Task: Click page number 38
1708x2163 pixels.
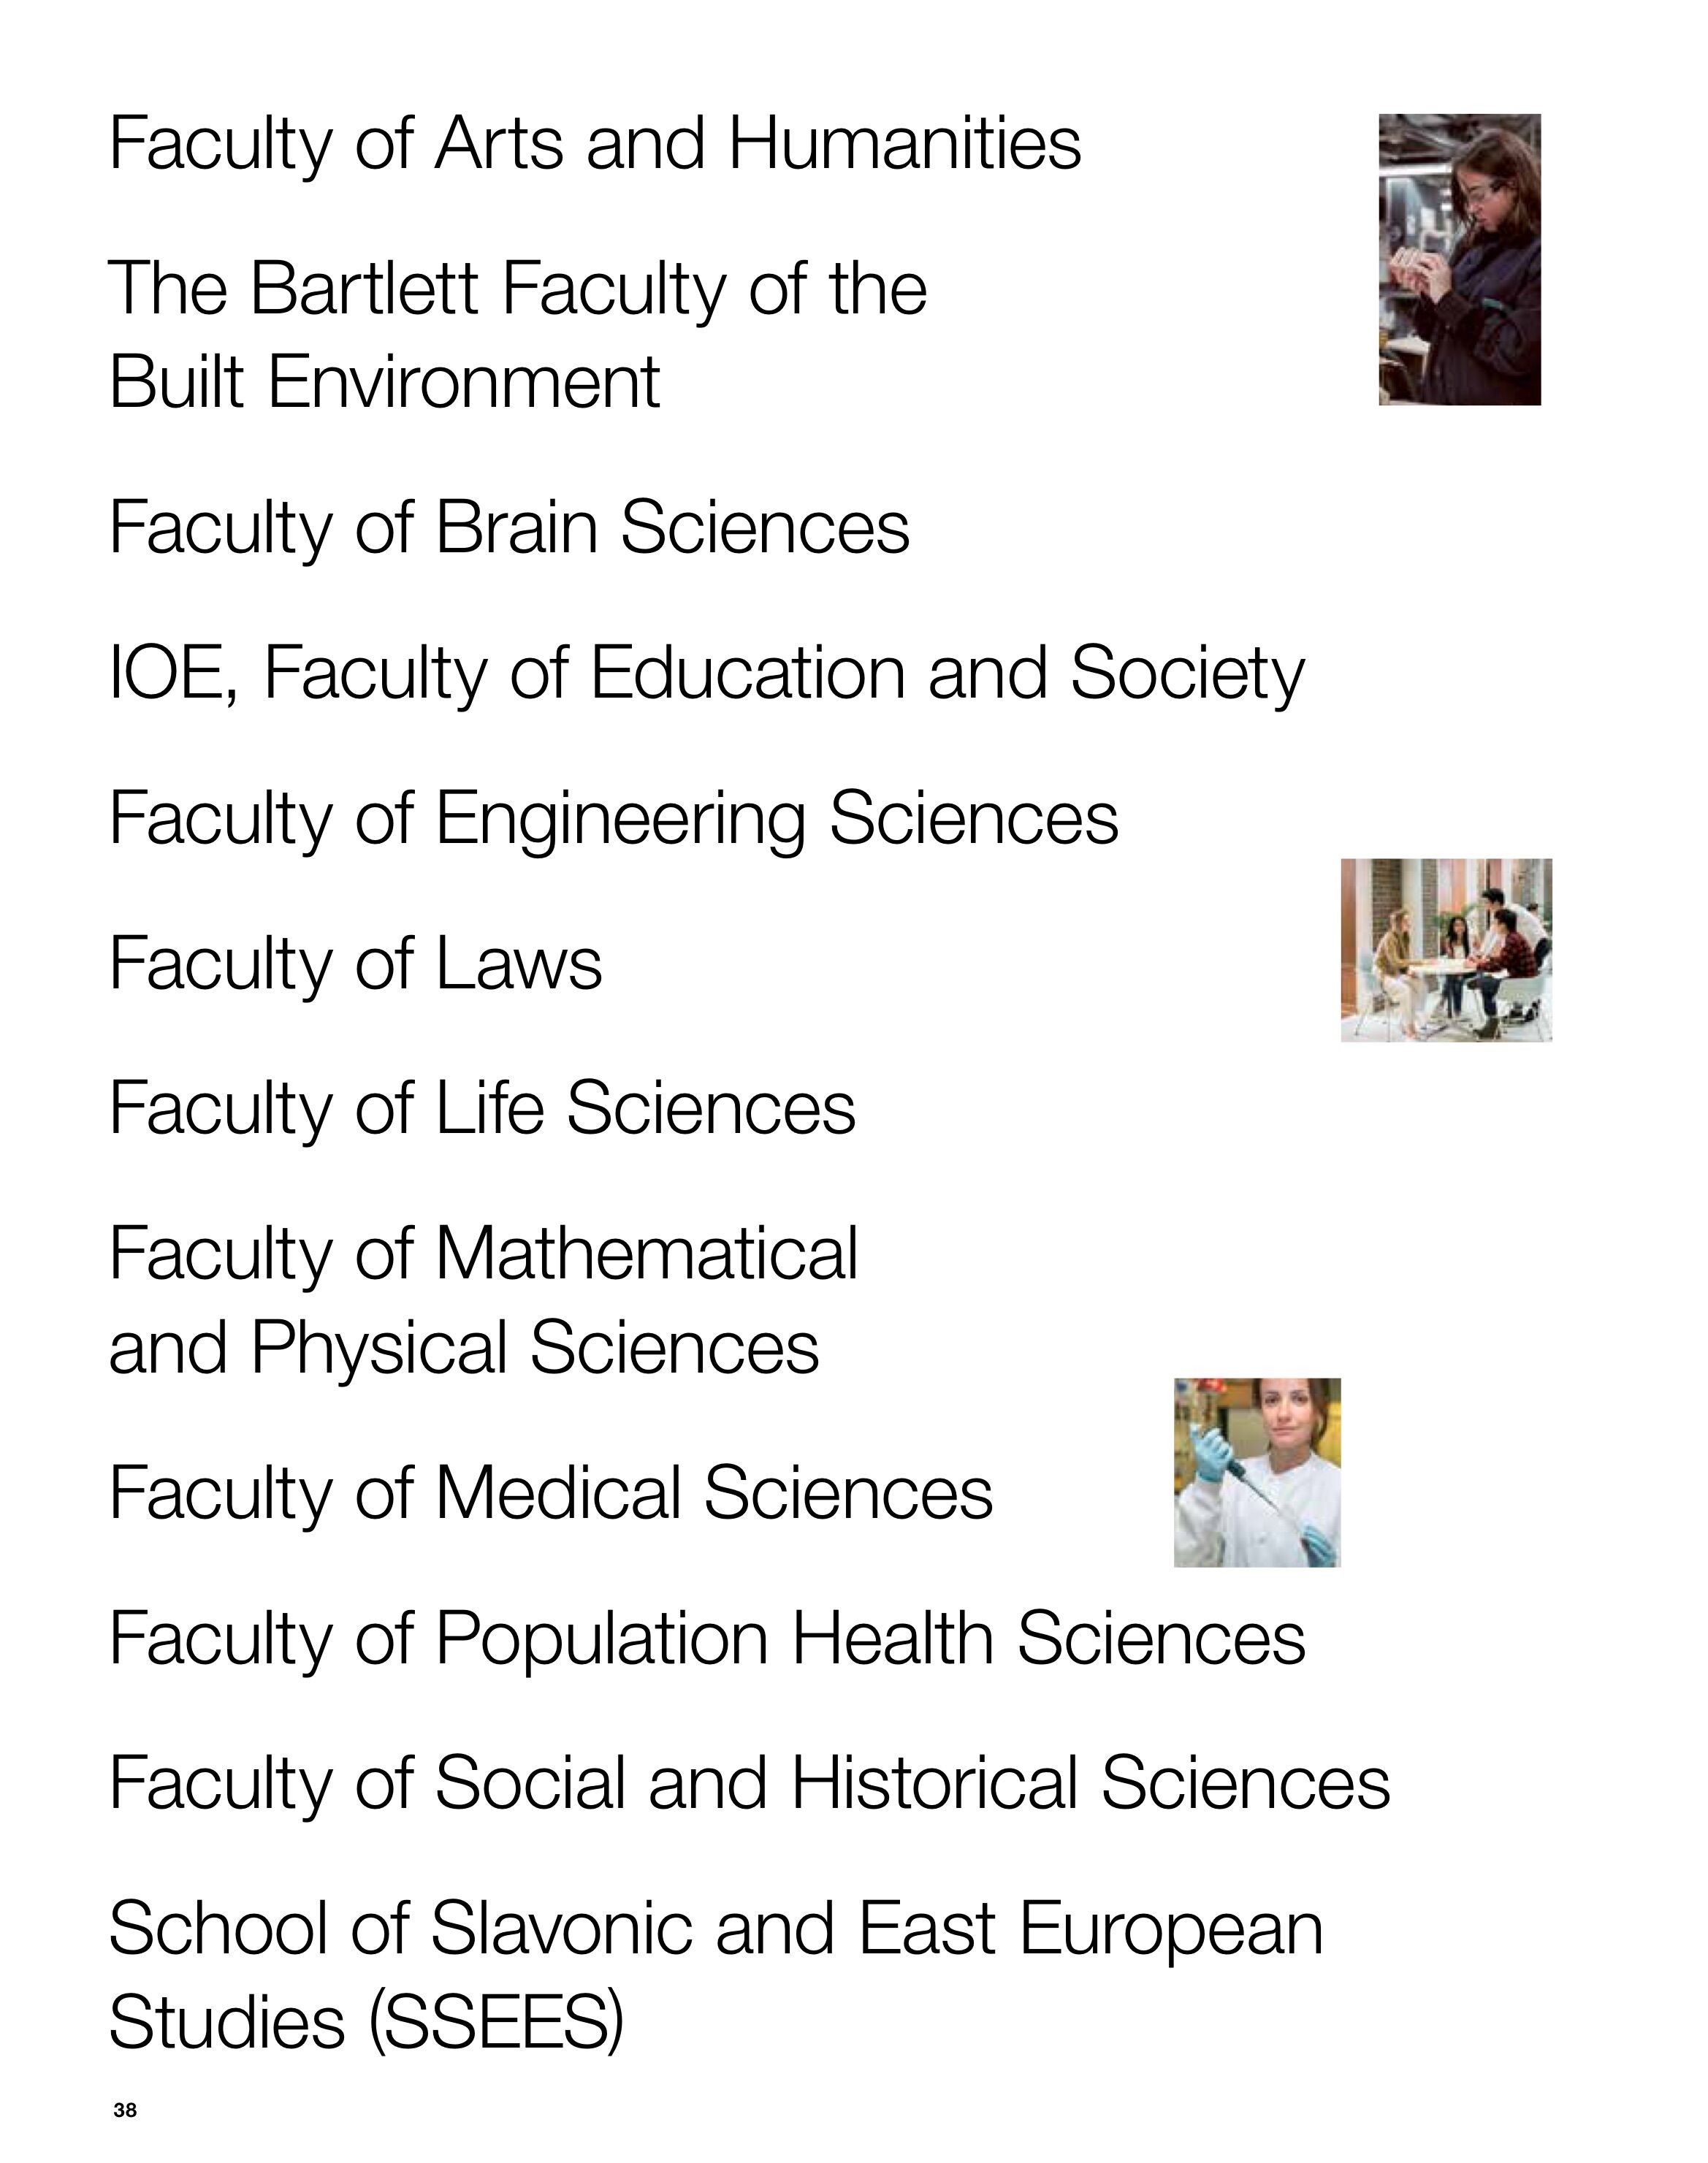Action: (x=125, y=2111)
